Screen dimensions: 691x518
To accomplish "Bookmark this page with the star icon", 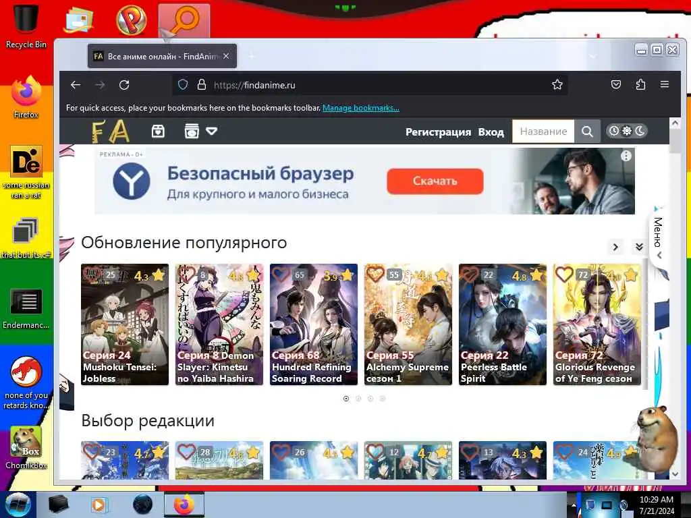I will tap(557, 84).
